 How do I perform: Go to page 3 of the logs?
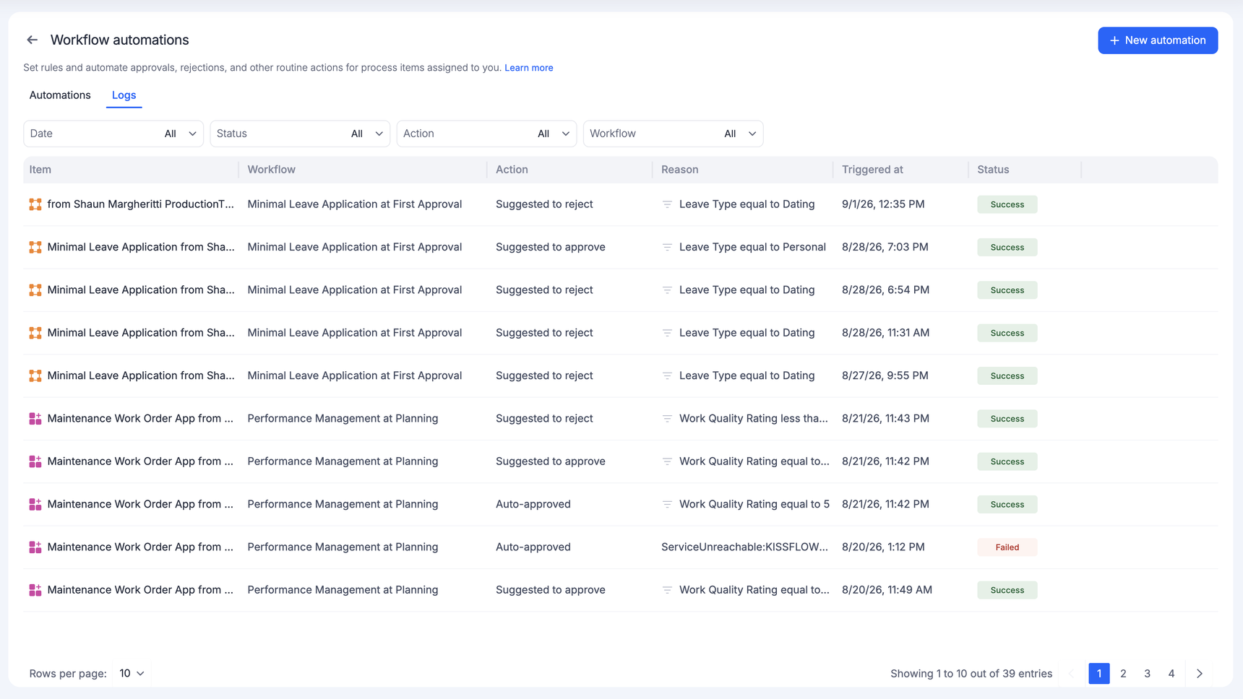pos(1147,674)
